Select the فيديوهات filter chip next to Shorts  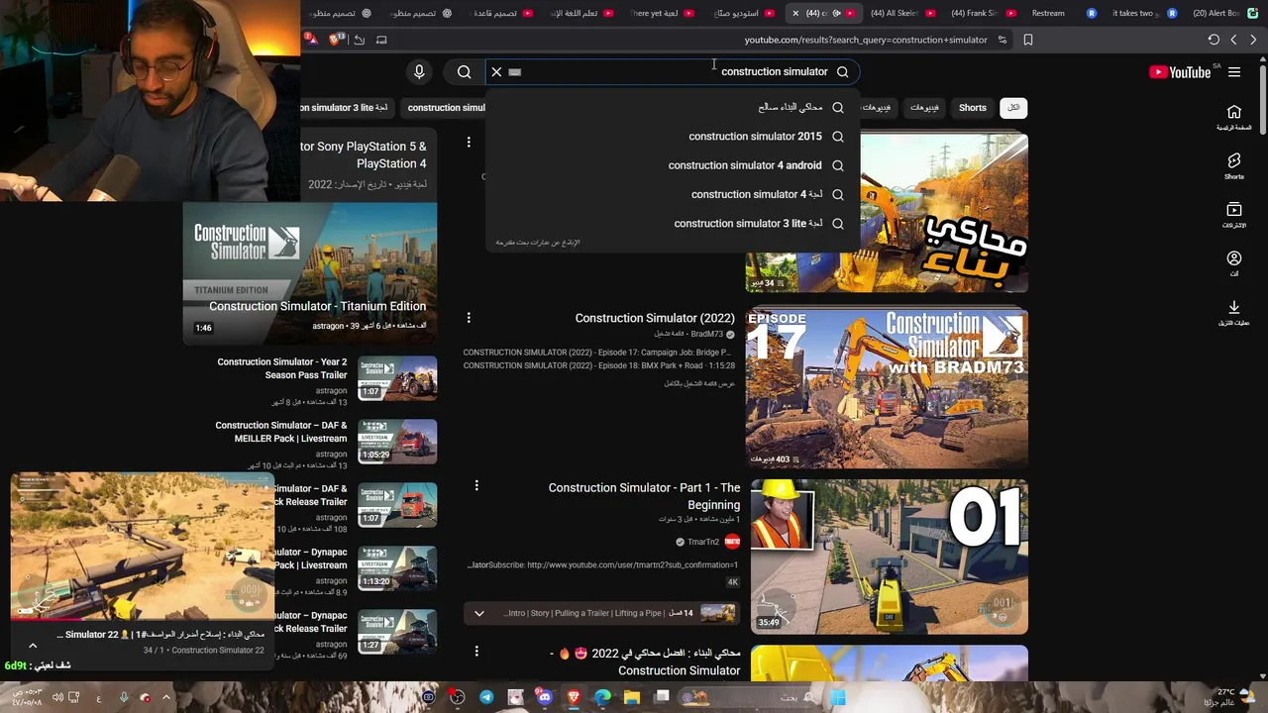click(923, 107)
